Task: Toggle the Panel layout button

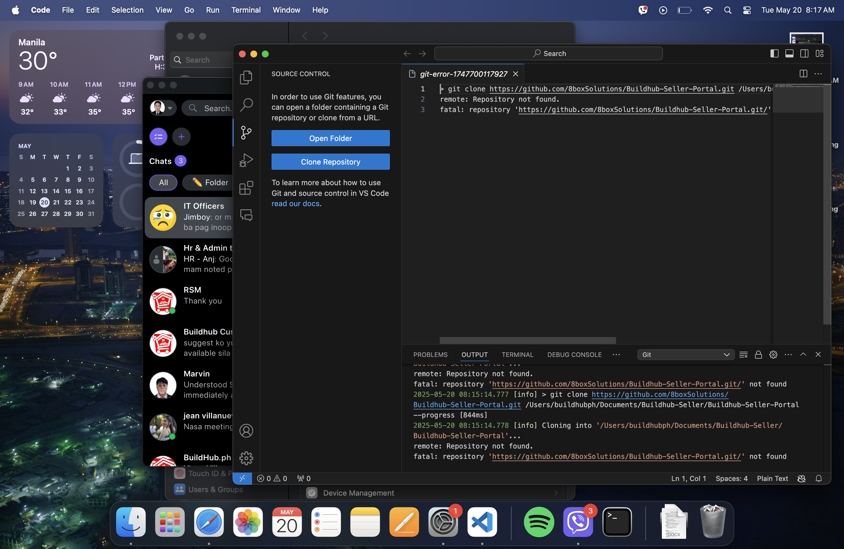Action: [789, 54]
